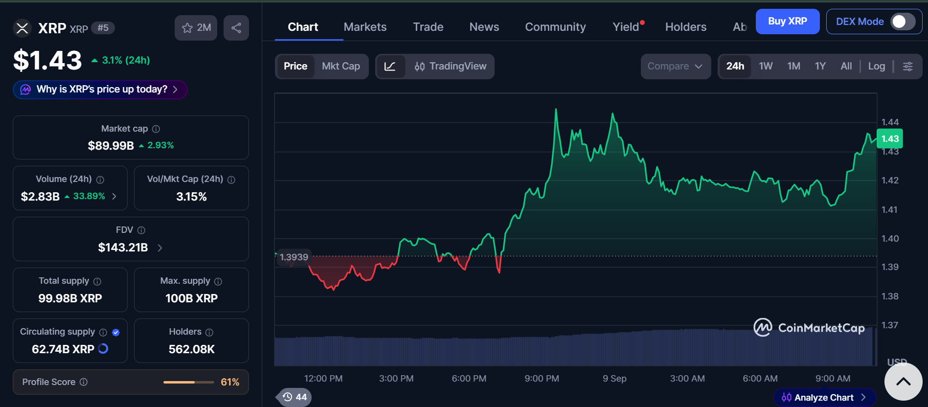Open Why is XRP's price up today
The image size is (928, 407).
pos(100,90)
